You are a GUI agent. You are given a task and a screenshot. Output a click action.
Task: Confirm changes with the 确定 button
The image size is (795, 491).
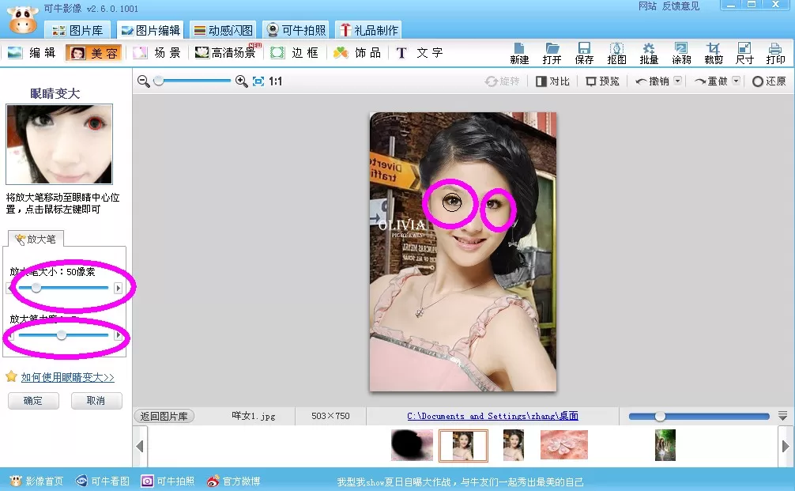[33, 401]
